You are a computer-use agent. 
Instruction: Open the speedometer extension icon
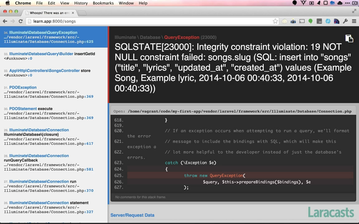click(x=337, y=21)
